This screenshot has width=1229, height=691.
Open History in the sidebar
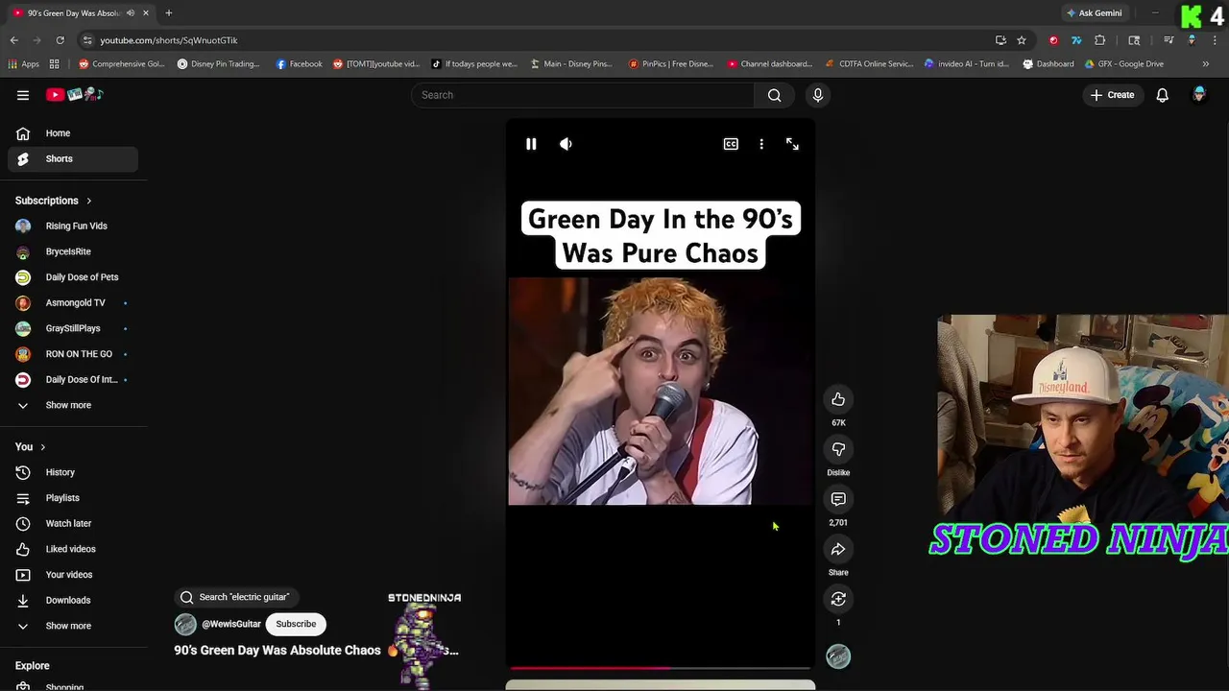tap(73, 472)
